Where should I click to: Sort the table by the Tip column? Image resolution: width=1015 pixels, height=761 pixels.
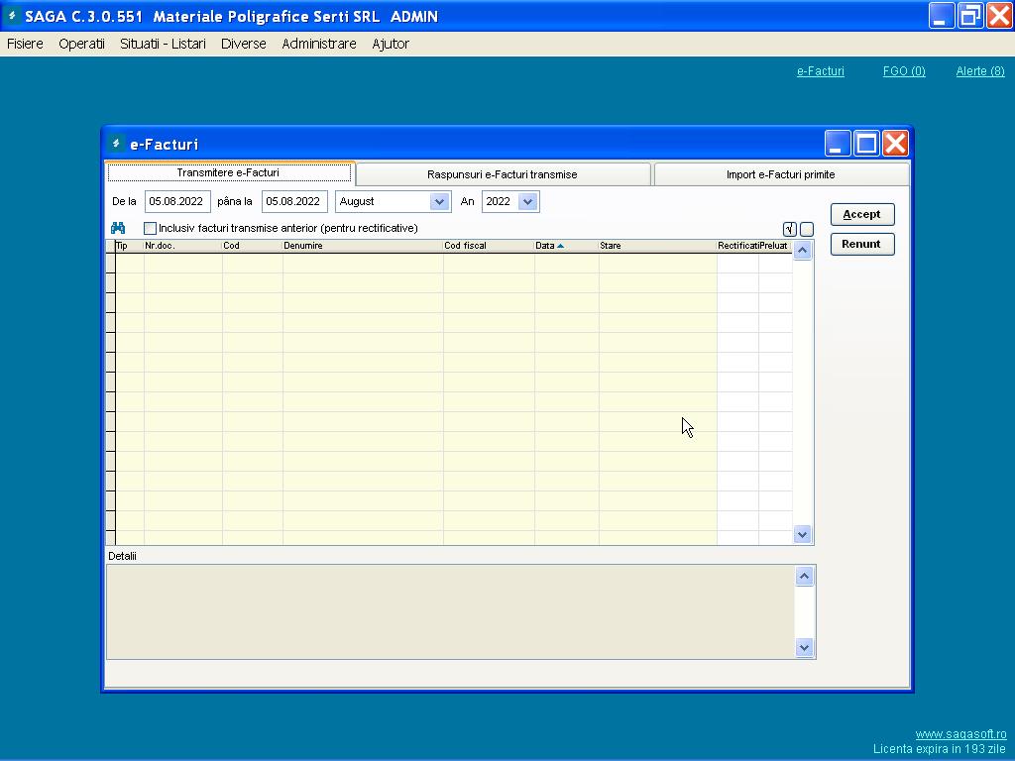(x=130, y=246)
